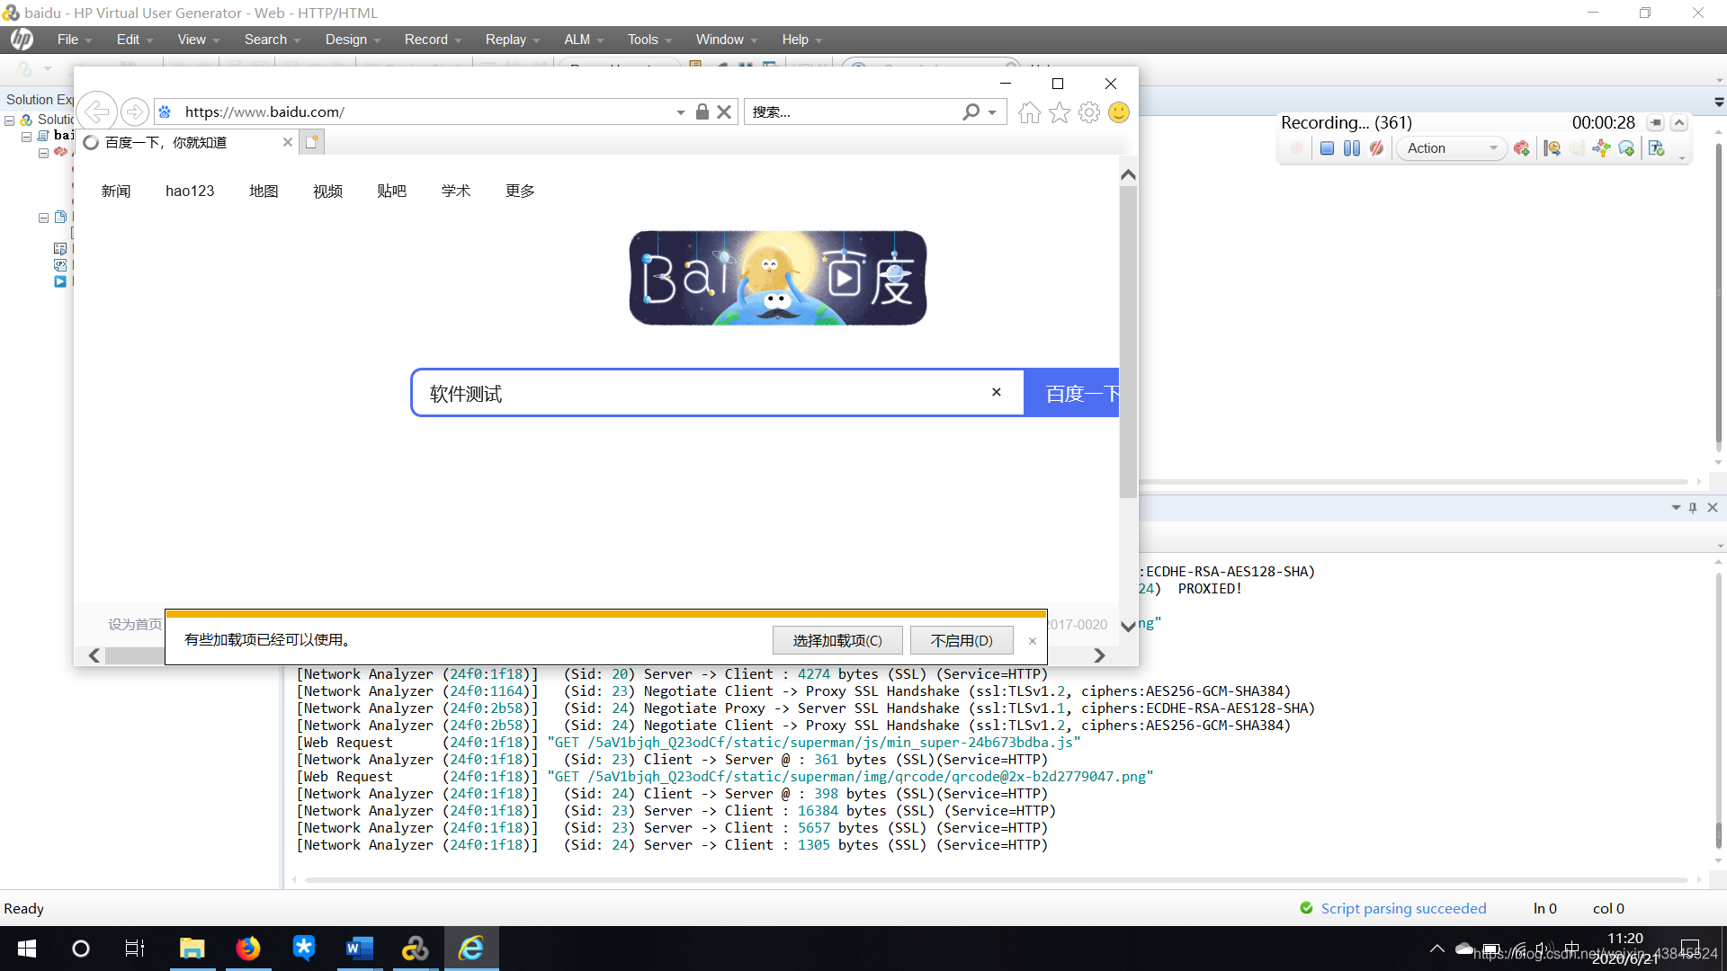Click the 选择加载项(C) button
1727x971 pixels.
click(x=837, y=640)
